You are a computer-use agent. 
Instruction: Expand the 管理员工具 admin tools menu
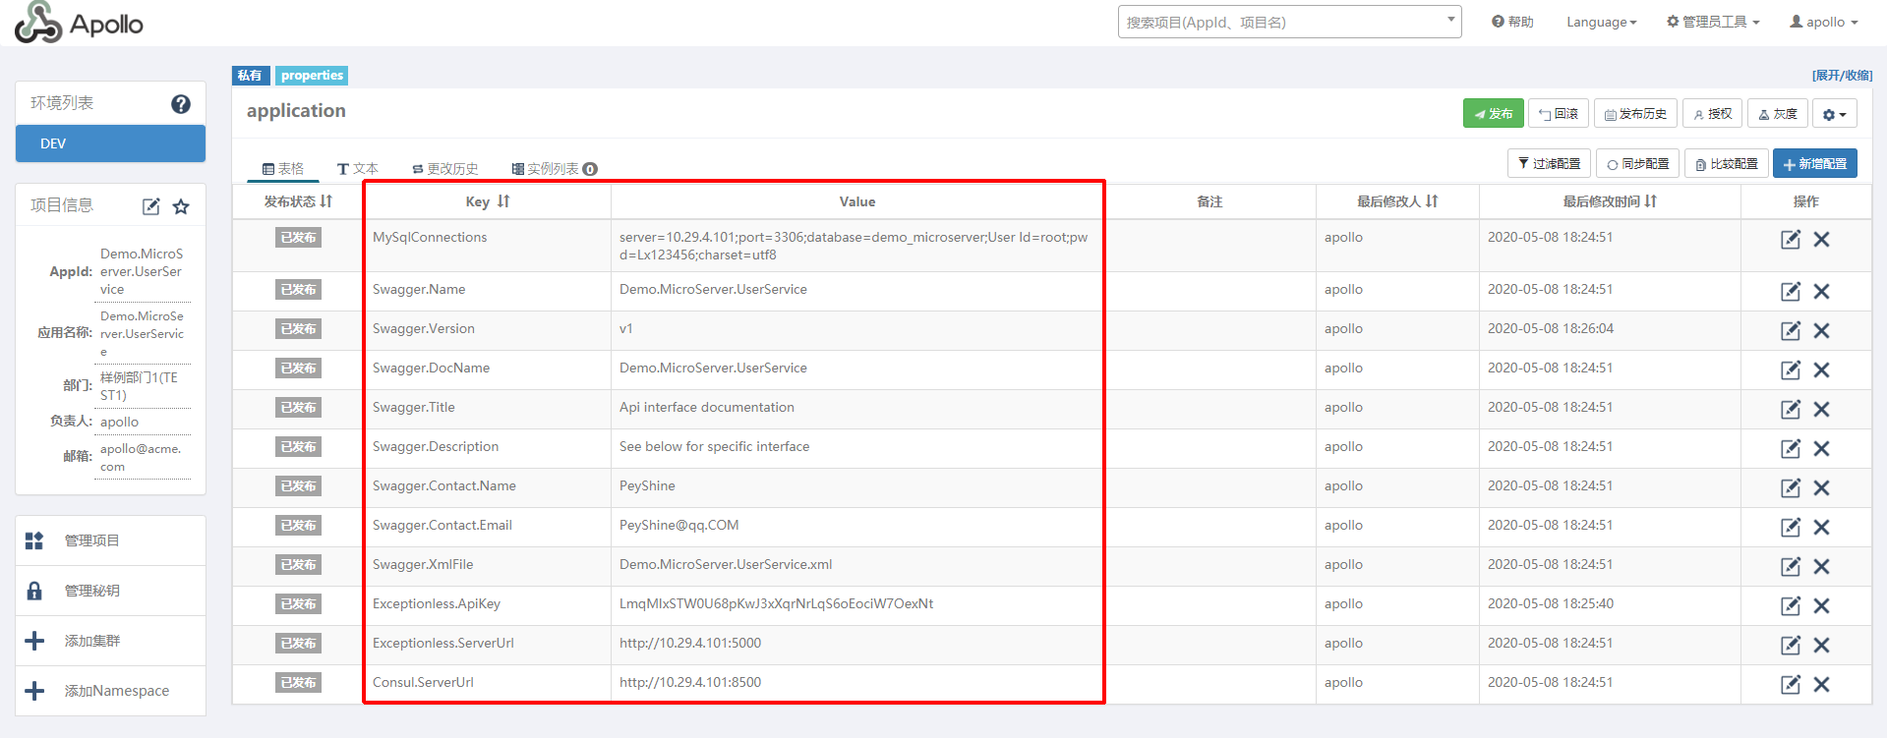(x=1713, y=22)
